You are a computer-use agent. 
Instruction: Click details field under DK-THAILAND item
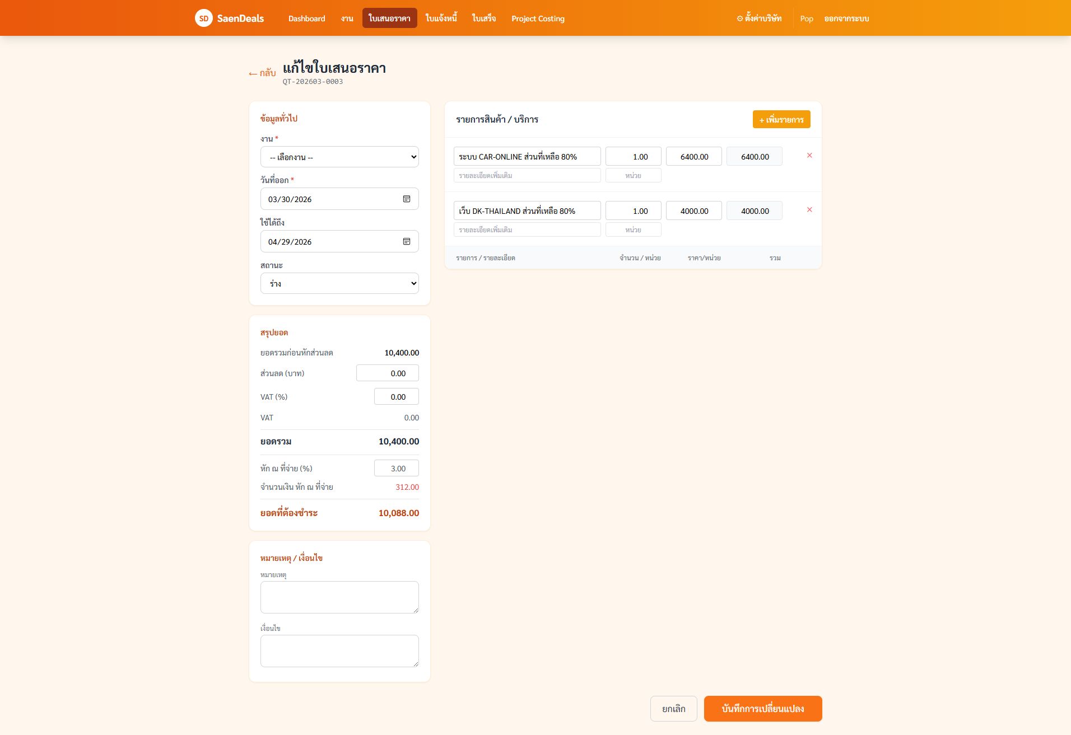527,230
